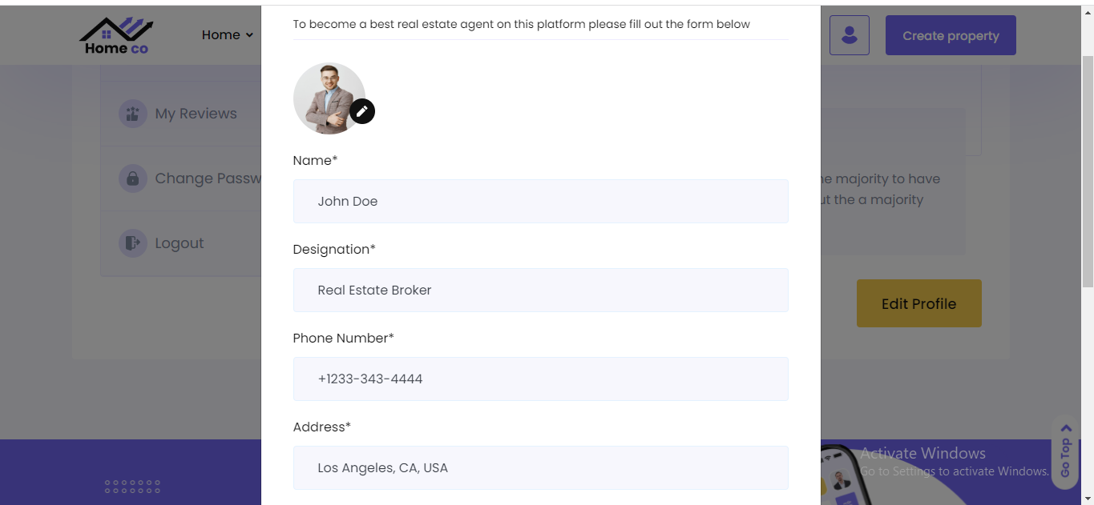Screen dimensions: 1094x505
Task: Click the pencil icon to edit photo
Action: (x=362, y=111)
